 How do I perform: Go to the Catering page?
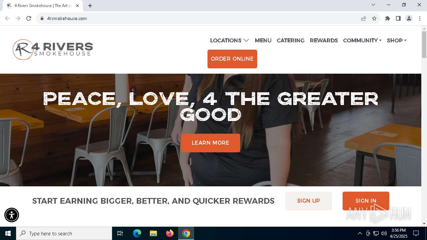click(291, 40)
